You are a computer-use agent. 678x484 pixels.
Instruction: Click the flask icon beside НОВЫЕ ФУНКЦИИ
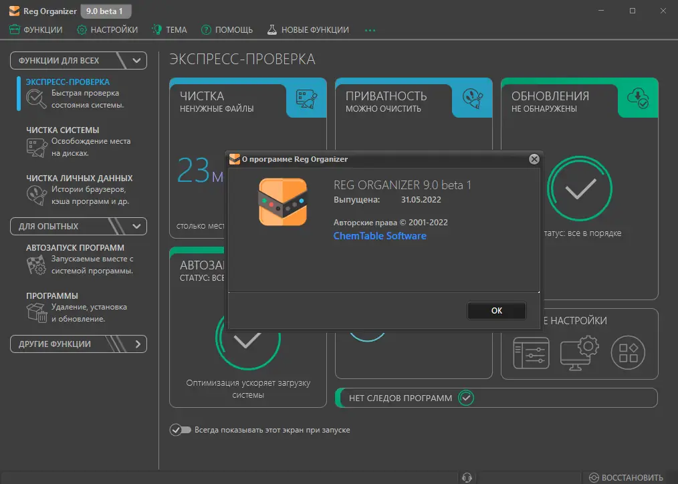point(272,29)
